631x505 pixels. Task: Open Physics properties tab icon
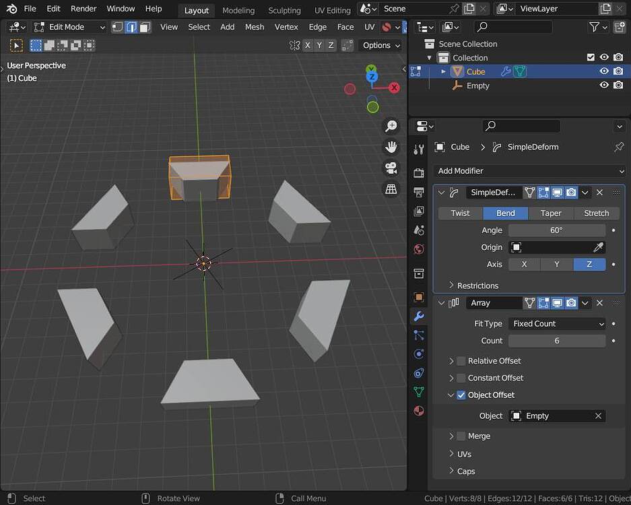point(418,353)
